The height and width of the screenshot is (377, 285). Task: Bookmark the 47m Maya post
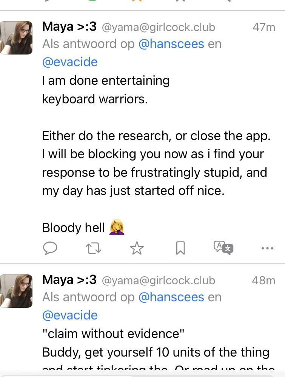click(x=180, y=248)
